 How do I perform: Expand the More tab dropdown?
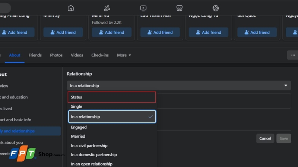point(124,55)
